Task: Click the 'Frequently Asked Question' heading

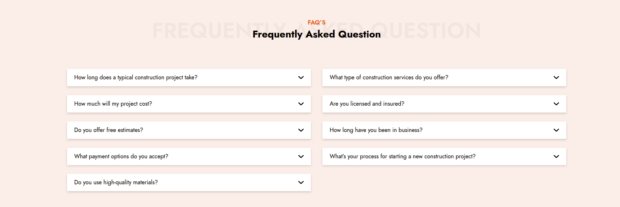Action: point(316,34)
